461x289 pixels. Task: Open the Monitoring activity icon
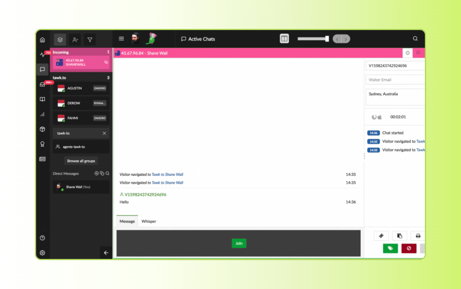(x=42, y=54)
